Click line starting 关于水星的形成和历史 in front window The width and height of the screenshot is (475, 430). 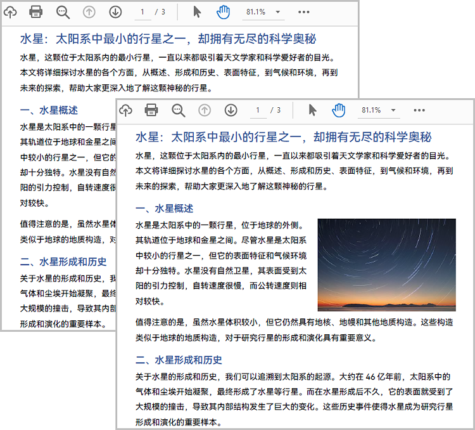pyautogui.click(x=293, y=377)
